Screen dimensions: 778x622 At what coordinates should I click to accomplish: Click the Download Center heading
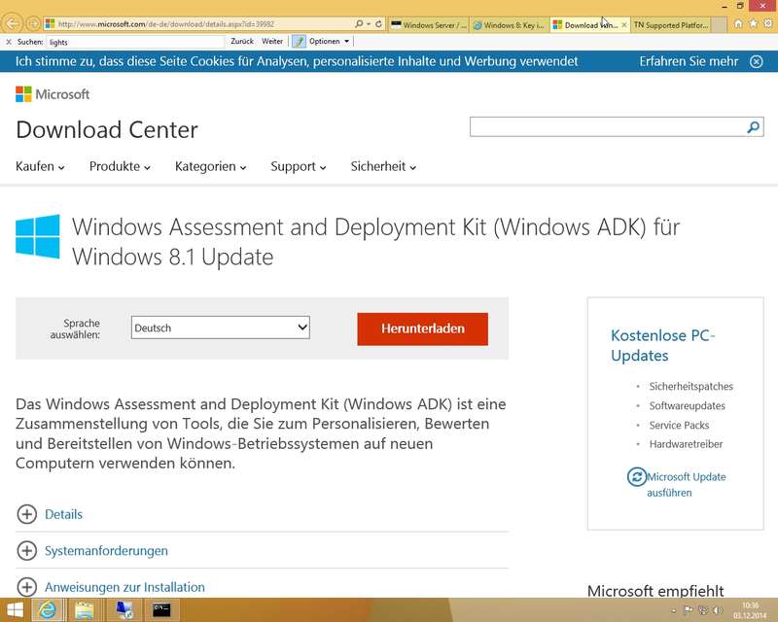pos(107,130)
